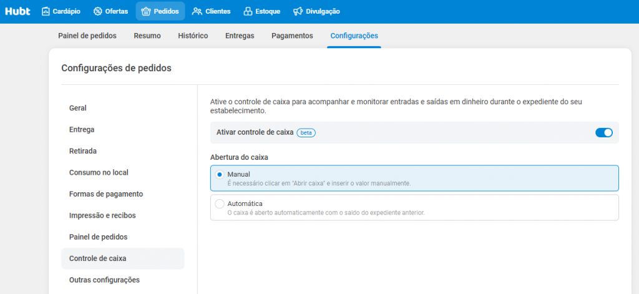Viewport: 639px width, 294px height.
Task: Open the Ofertas section icon
Action: (97, 11)
